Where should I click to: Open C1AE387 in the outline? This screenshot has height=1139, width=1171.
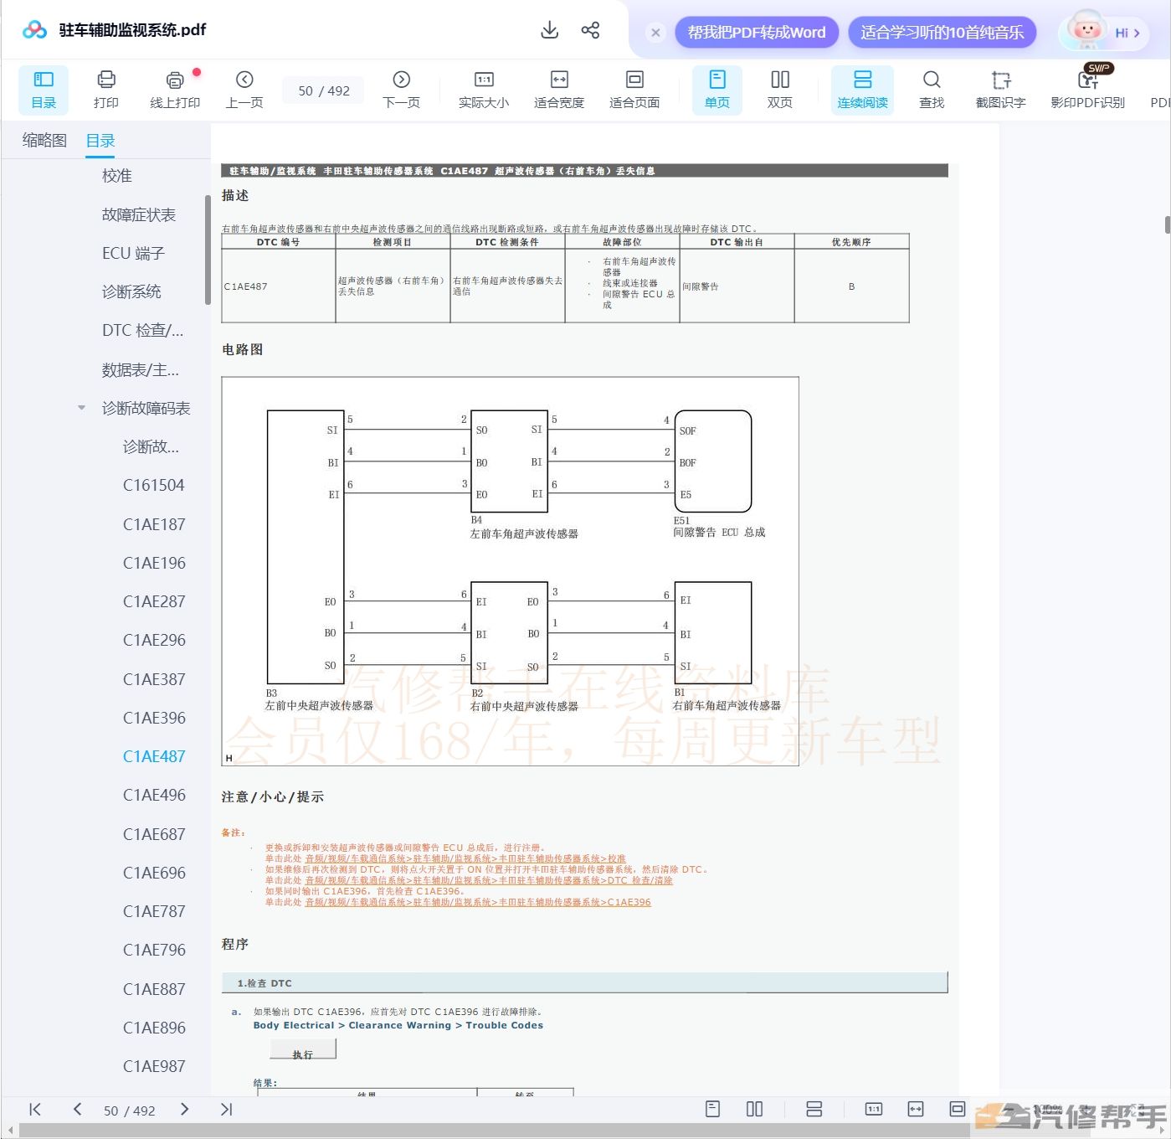point(154,679)
